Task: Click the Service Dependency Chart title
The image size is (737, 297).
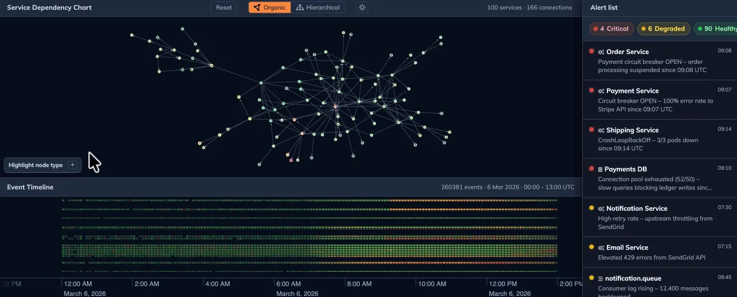Action: click(x=49, y=8)
